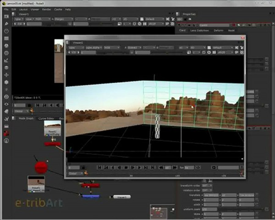
Task: Open the transform order SRT dropdown
Action: (x=207, y=185)
